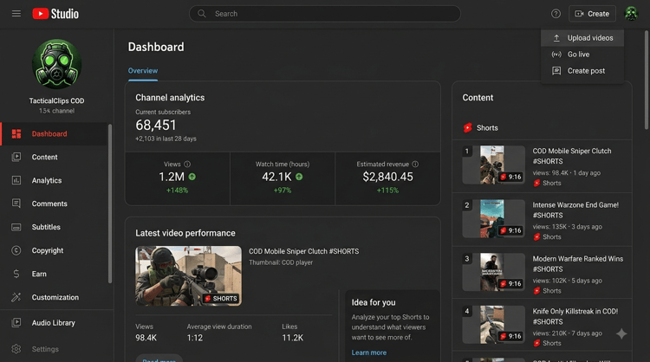Open COD Mobile Sniper Clutch in Content list

click(x=572, y=156)
